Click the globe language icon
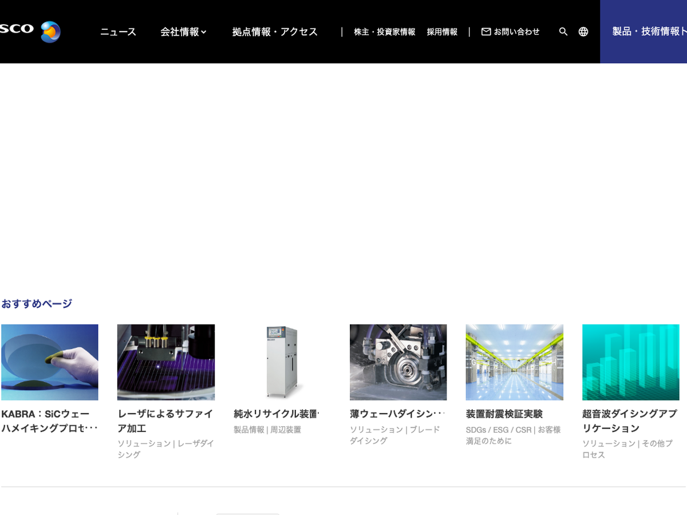 pyautogui.click(x=583, y=32)
